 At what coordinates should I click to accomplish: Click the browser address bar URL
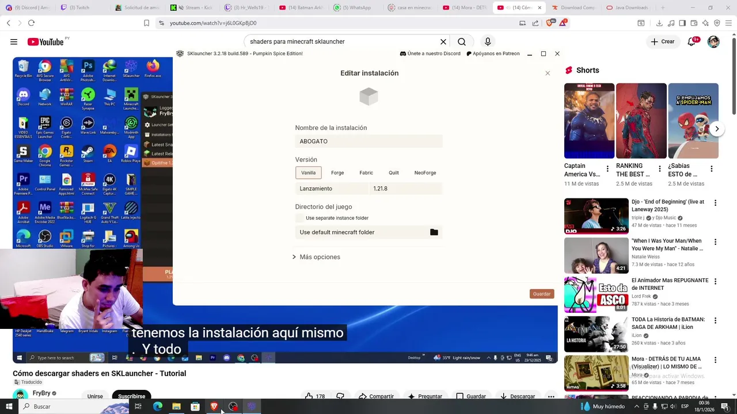pyautogui.click(x=213, y=23)
